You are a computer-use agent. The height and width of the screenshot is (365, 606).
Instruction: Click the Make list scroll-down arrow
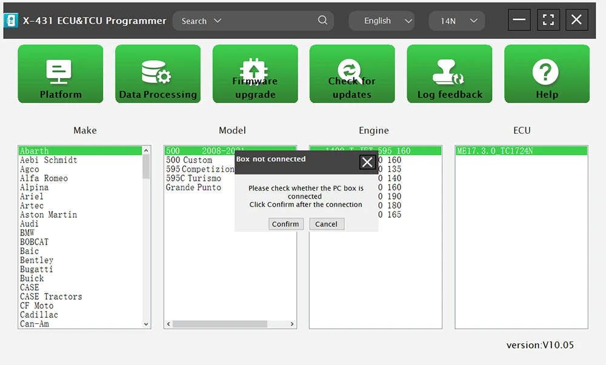tap(146, 324)
